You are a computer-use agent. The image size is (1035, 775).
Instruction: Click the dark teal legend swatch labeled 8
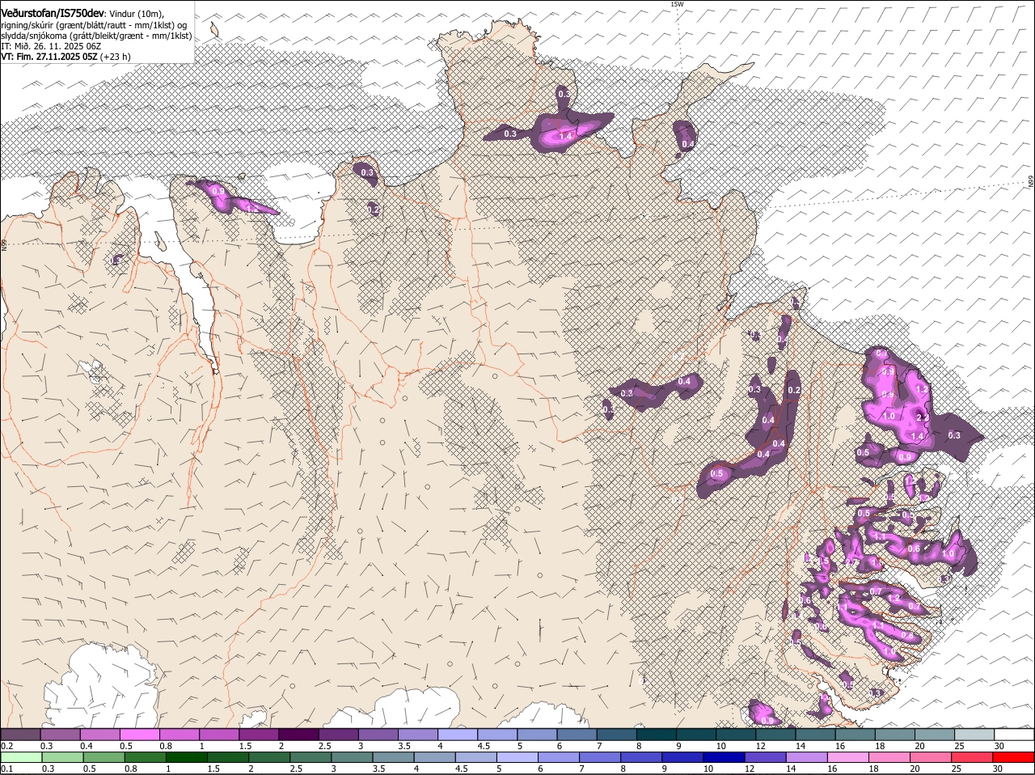pyautogui.click(x=657, y=734)
